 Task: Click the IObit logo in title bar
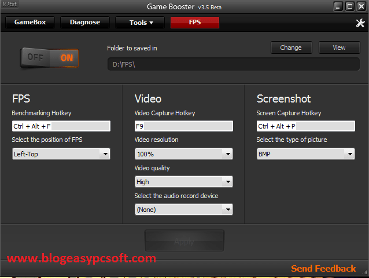(10, 4)
